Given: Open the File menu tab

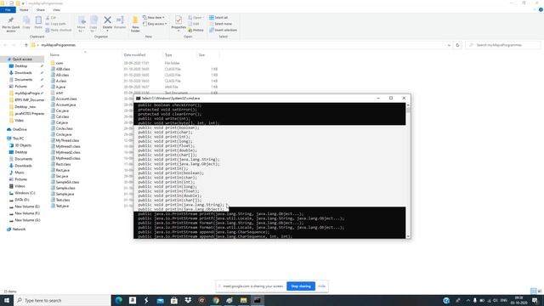Looking at the screenshot, I should pos(8,9).
